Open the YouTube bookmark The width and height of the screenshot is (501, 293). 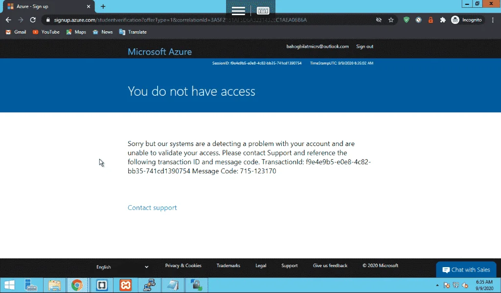tap(46, 32)
